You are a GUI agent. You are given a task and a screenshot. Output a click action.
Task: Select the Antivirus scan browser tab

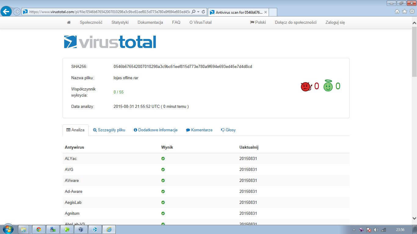[238, 12]
